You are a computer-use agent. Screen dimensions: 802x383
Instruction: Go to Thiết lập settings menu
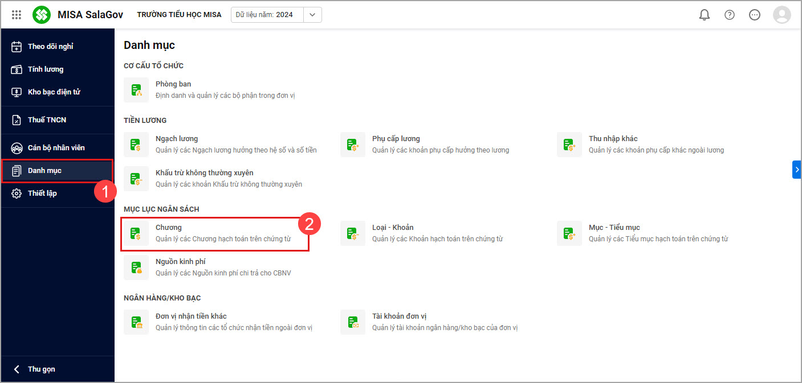coord(42,193)
